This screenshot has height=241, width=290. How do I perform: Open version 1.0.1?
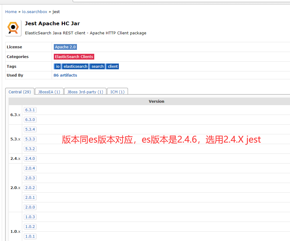coord(30,236)
